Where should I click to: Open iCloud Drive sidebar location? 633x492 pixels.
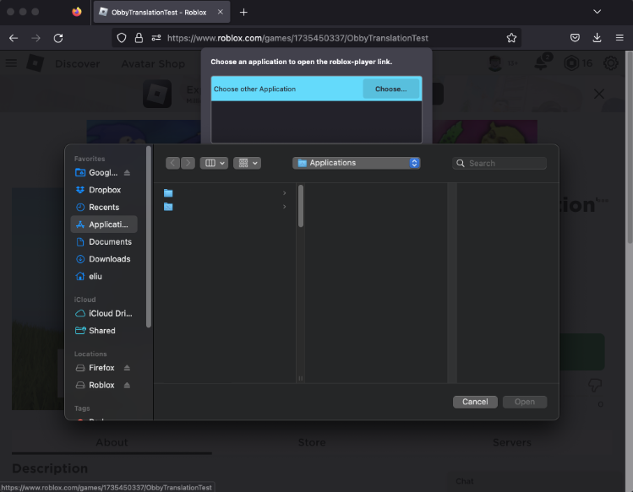110,313
